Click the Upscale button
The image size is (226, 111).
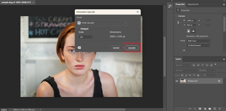coord(132,48)
